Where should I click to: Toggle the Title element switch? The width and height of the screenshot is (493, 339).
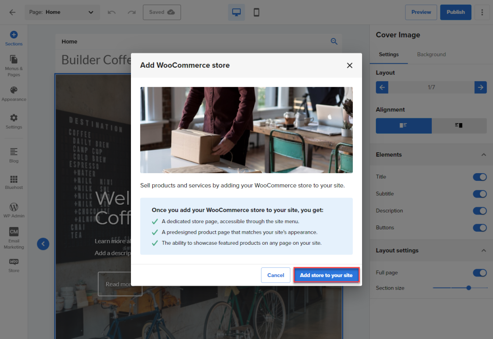point(480,177)
